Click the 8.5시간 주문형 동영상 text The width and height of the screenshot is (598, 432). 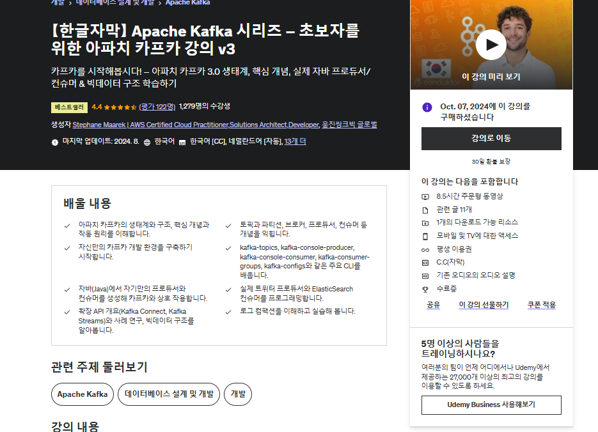[469, 196]
